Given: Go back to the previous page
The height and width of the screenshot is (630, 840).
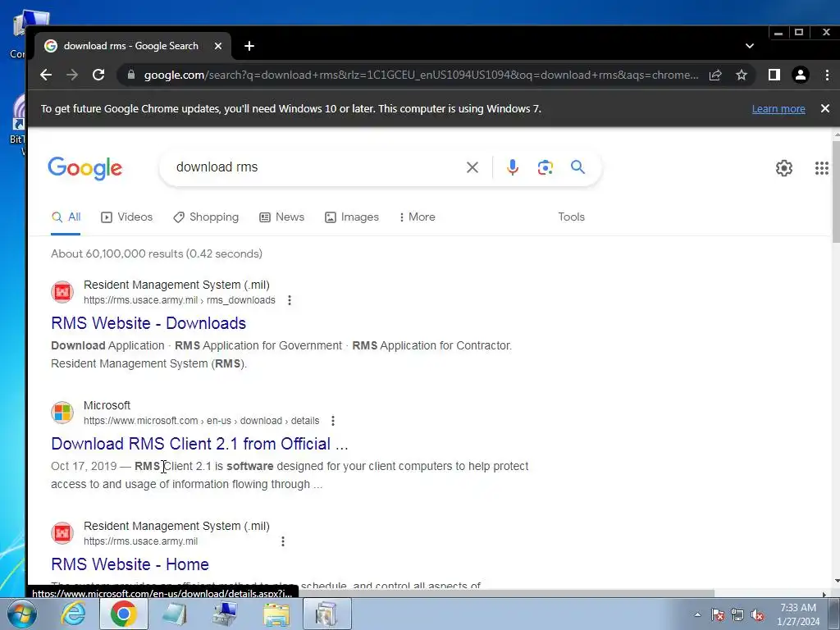Looking at the screenshot, I should tap(46, 75).
